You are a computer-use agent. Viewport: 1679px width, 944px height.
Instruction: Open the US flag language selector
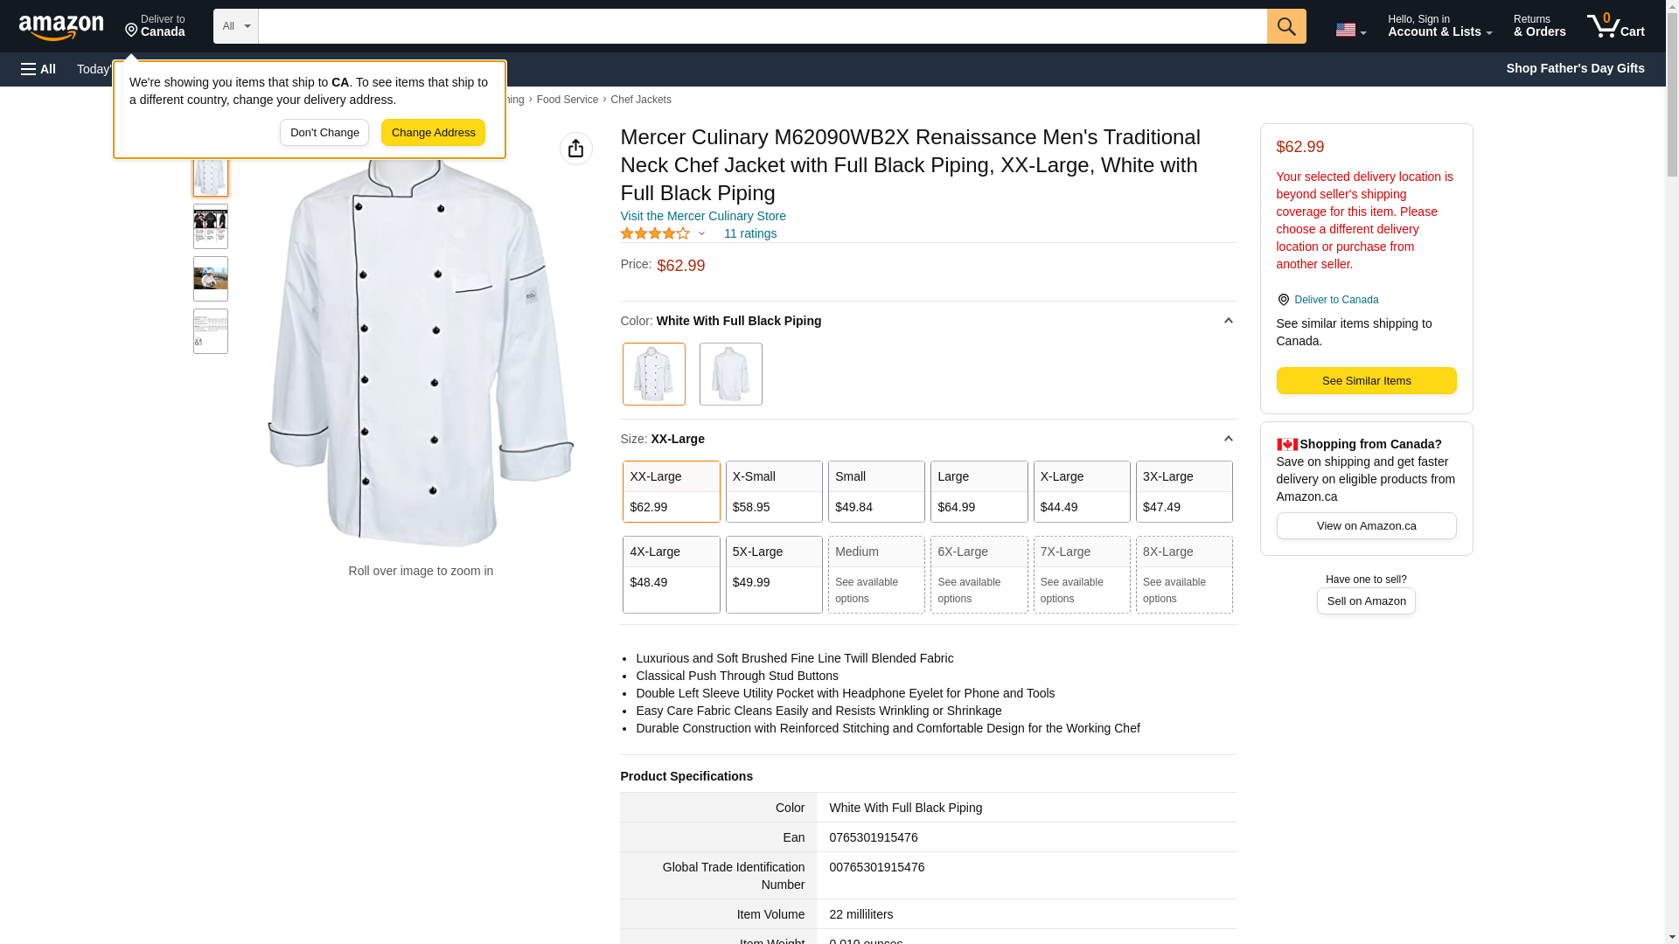tap(1350, 30)
